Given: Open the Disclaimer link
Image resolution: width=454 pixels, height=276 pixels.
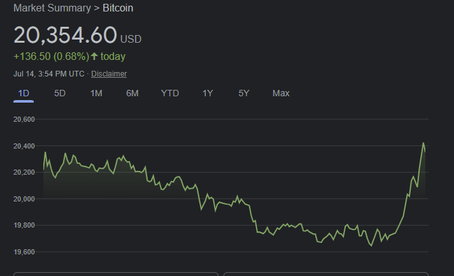Looking at the screenshot, I should pyautogui.click(x=109, y=74).
